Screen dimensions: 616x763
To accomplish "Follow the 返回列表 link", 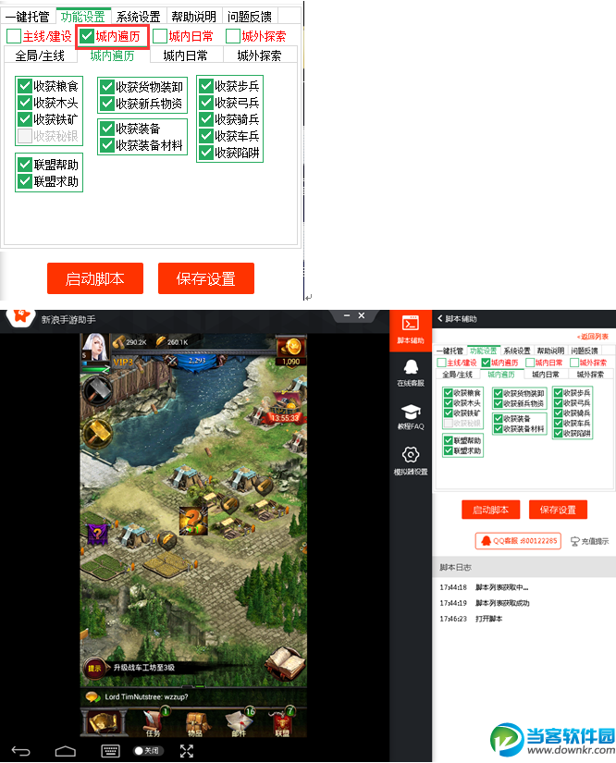I will pyautogui.click(x=593, y=337).
